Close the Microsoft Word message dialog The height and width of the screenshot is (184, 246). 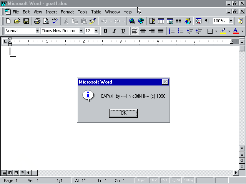[165, 82]
